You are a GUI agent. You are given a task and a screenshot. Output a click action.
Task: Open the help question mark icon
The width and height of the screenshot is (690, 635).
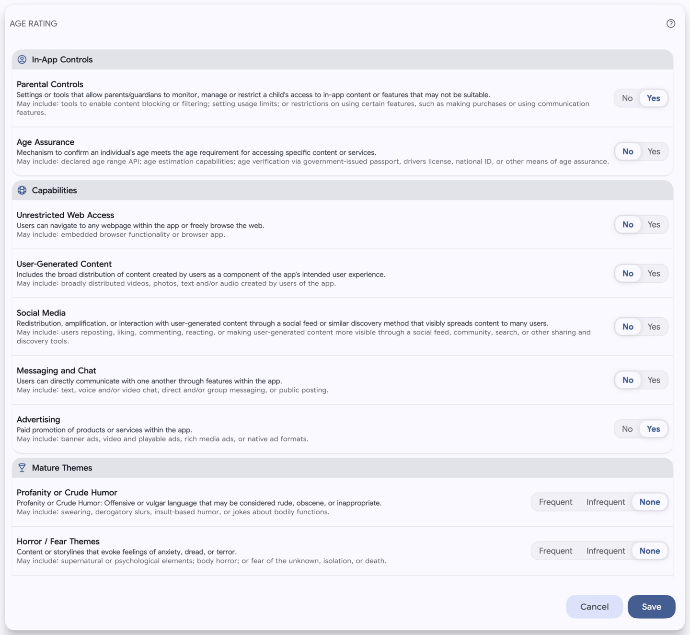(671, 23)
